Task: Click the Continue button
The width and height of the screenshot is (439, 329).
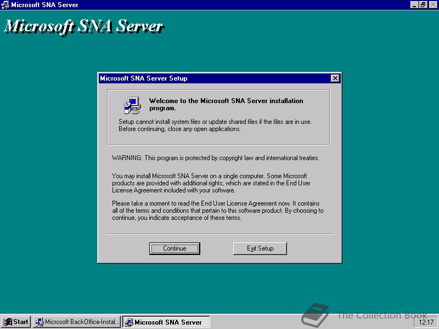Action: coord(175,248)
